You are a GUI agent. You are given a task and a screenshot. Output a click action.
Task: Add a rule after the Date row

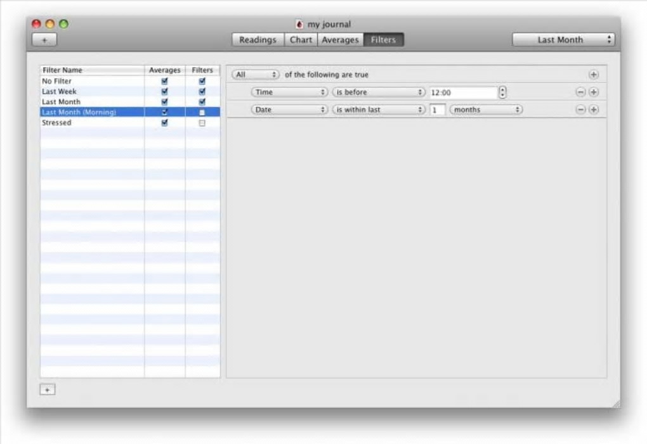click(x=593, y=110)
